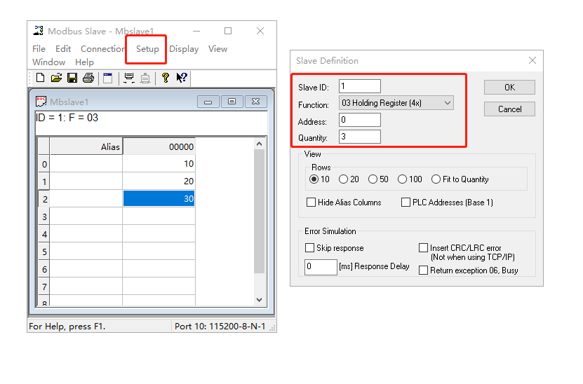The width and height of the screenshot is (583, 384).
Task: Click the Slave Definition window icon in toolbar
Action: [108, 78]
